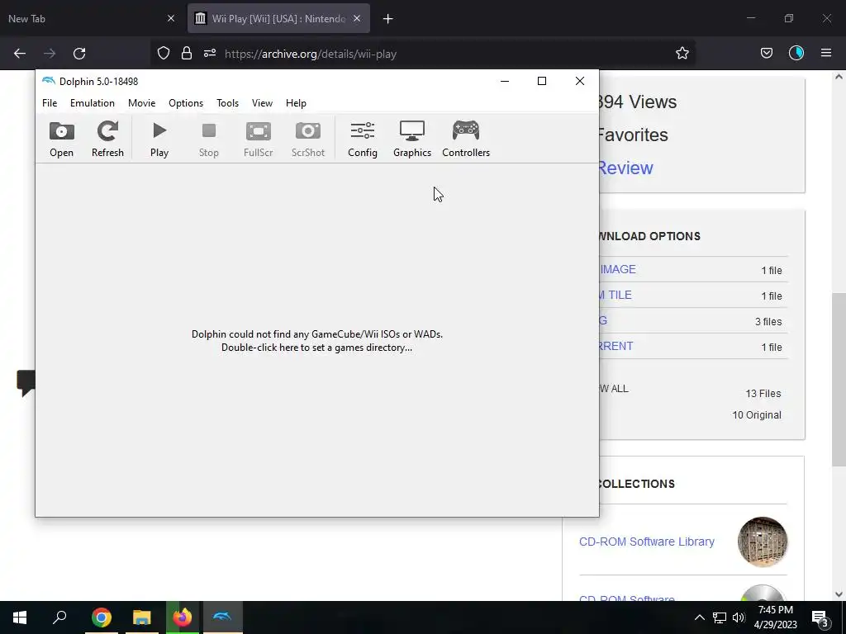Click the 'set a games directory' message
Viewport: 846px width, 634px height.
pos(317,341)
